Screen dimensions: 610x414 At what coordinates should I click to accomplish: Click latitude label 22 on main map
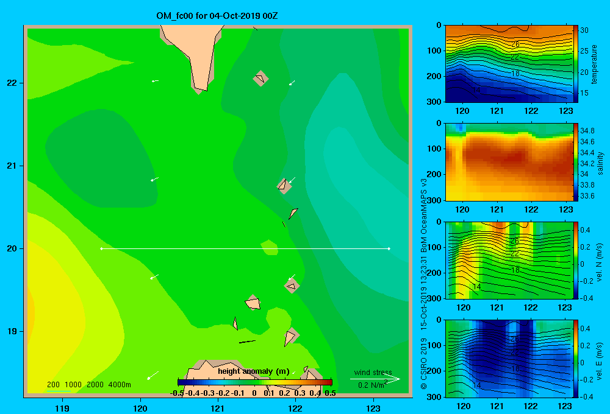point(12,83)
